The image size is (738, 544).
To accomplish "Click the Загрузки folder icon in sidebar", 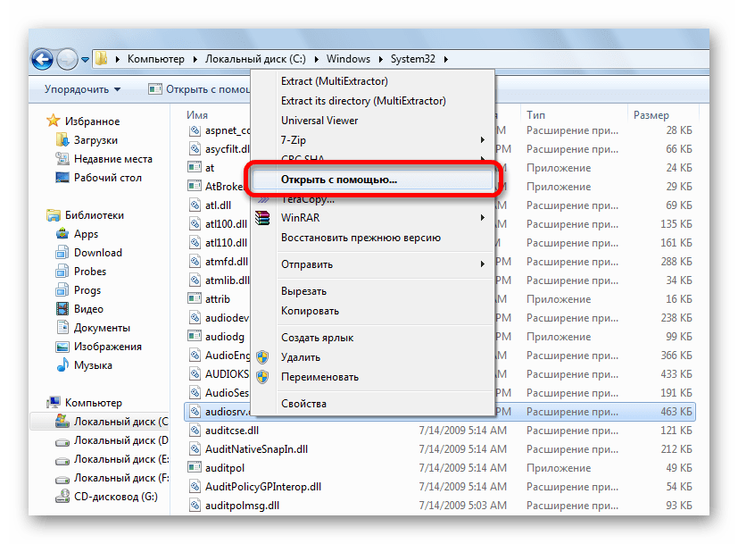I will [62, 140].
